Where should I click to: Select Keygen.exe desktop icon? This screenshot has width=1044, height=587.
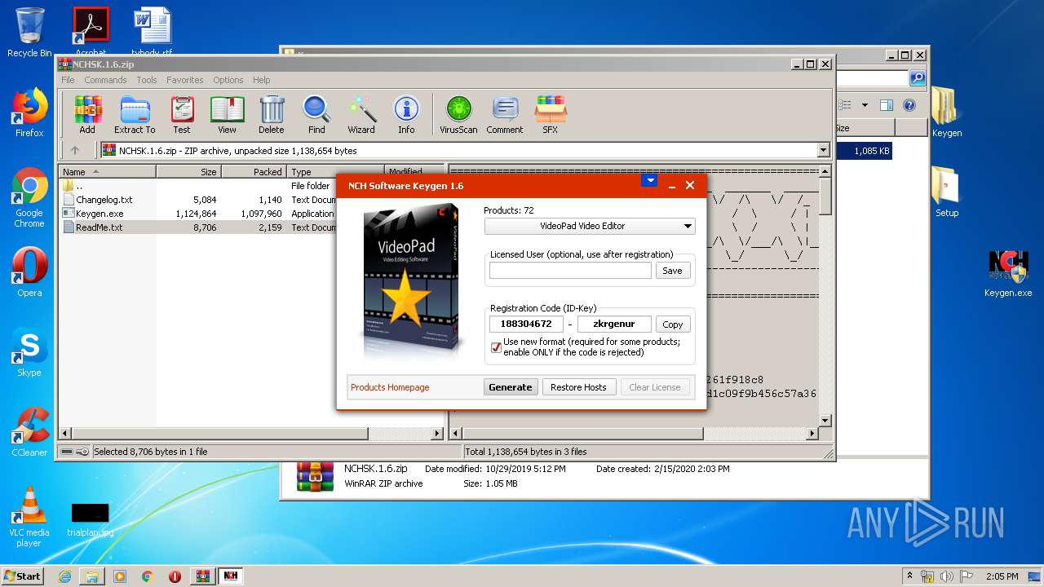tap(1008, 272)
